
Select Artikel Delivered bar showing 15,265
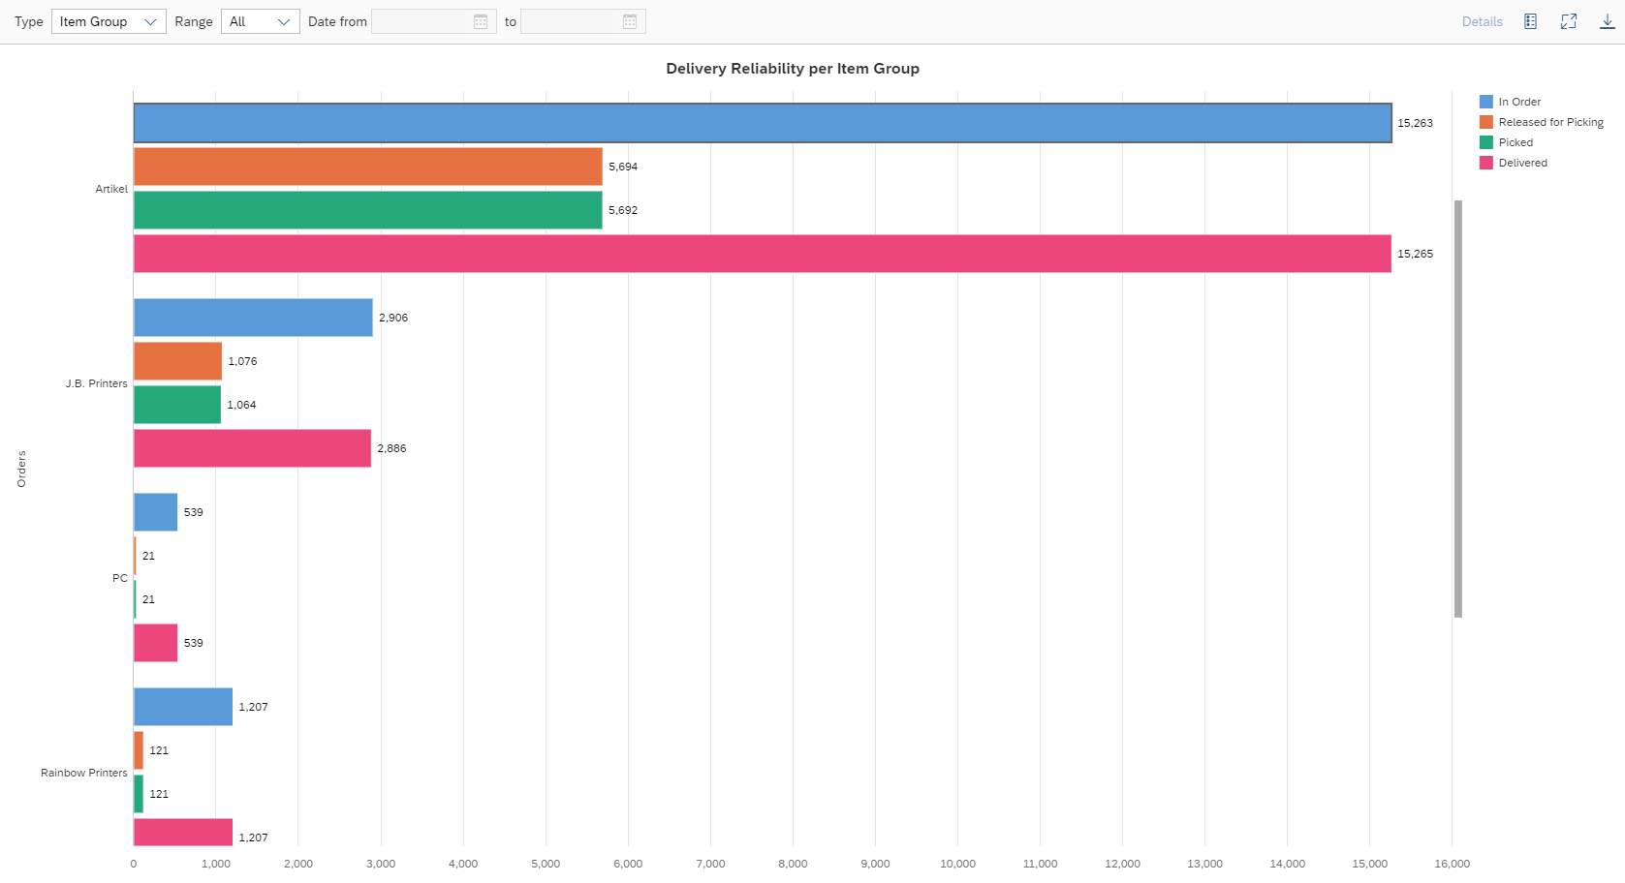click(x=762, y=254)
